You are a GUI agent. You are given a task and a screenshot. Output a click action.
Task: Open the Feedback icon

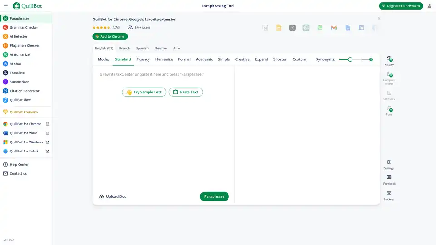(389, 178)
